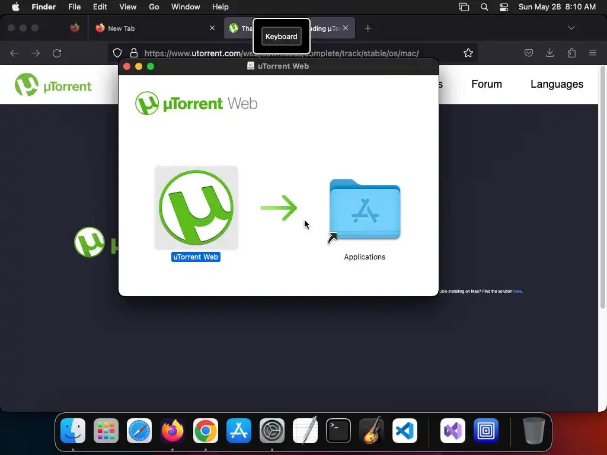Viewport: 607px width, 455px height.
Task: Open the Forum link on uTorrent site
Action: (x=487, y=84)
